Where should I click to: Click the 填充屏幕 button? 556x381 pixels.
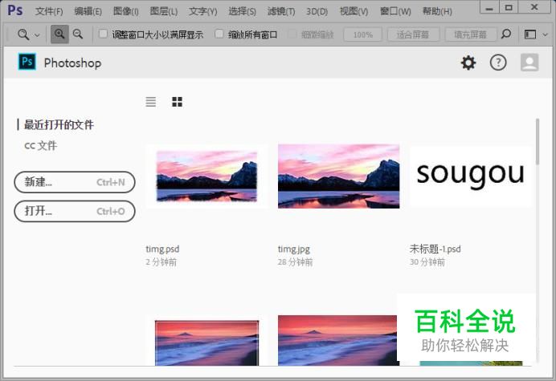471,34
